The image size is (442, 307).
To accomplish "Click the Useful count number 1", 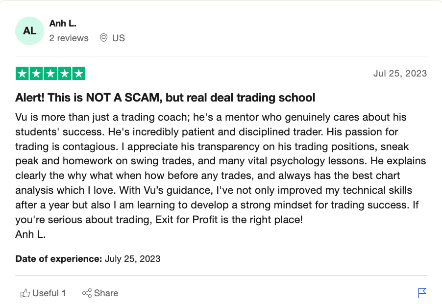I will (x=64, y=293).
